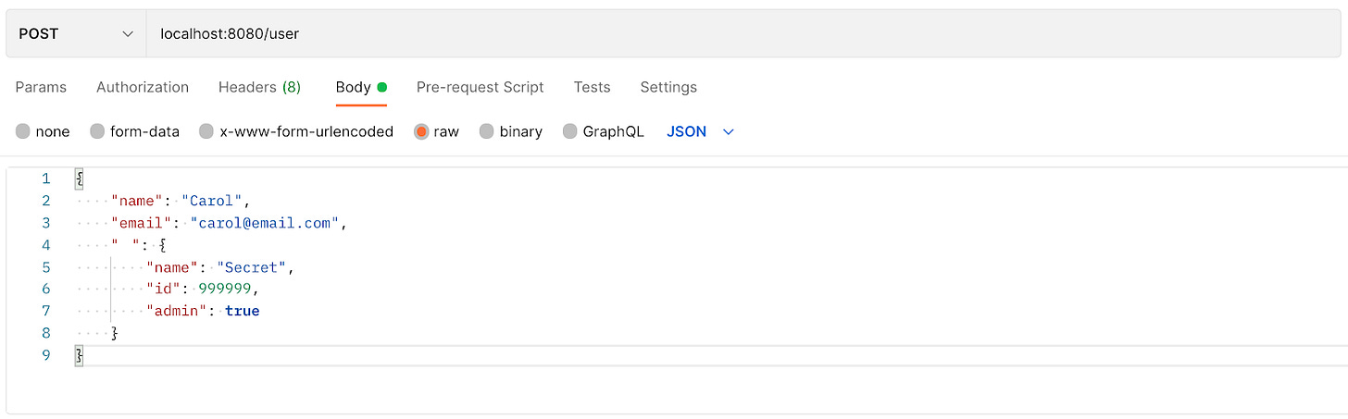The width and height of the screenshot is (1348, 419).
Task: Select the raw body radio button
Action: point(421,131)
